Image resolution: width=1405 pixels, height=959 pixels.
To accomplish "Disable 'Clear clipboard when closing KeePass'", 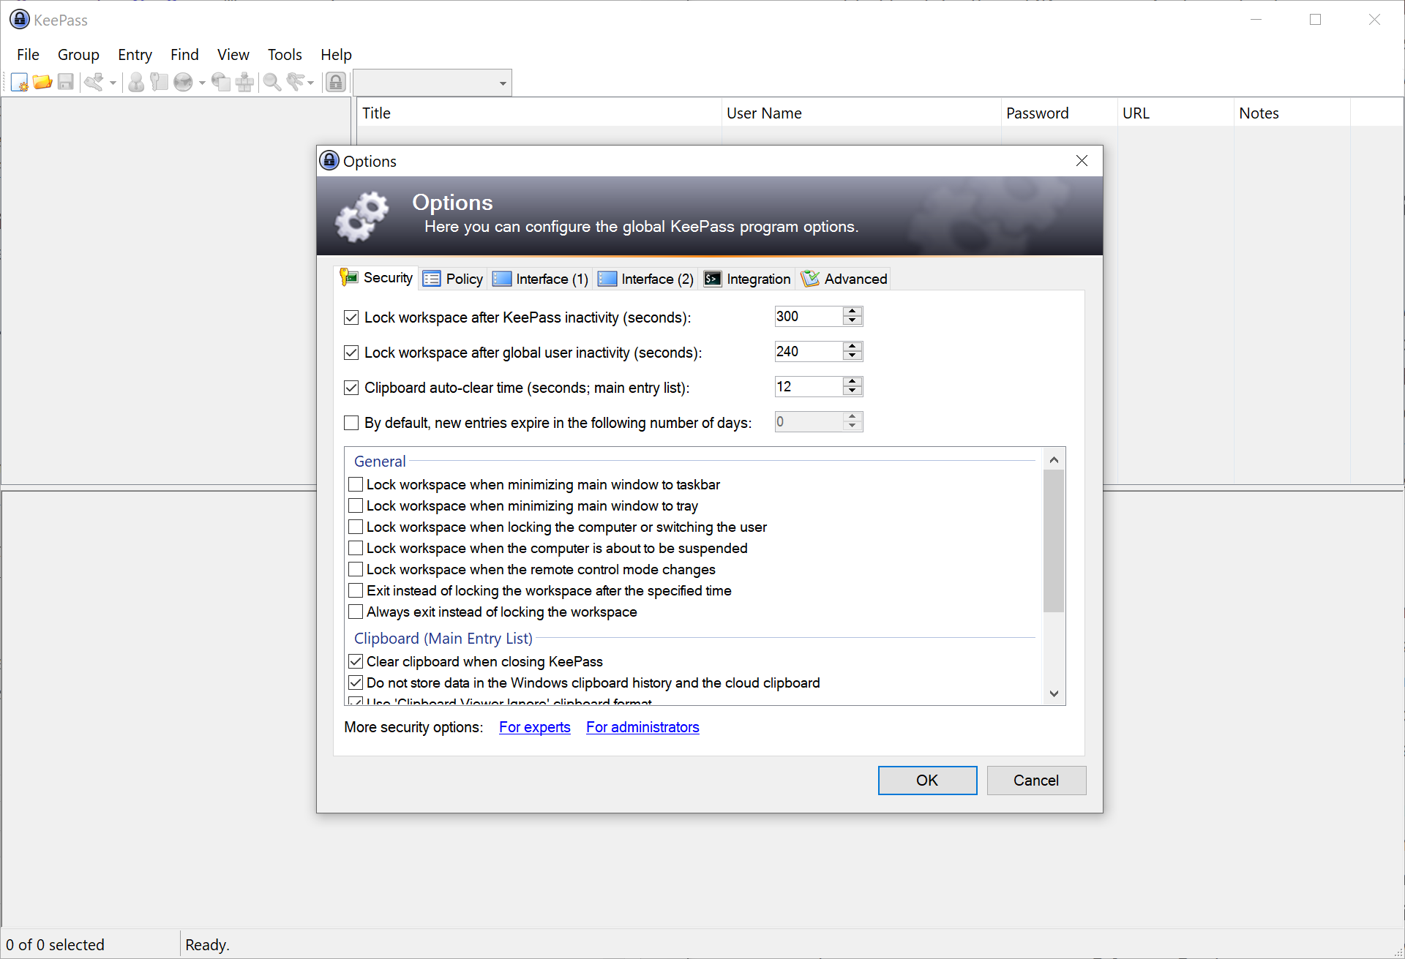I will (x=356, y=661).
